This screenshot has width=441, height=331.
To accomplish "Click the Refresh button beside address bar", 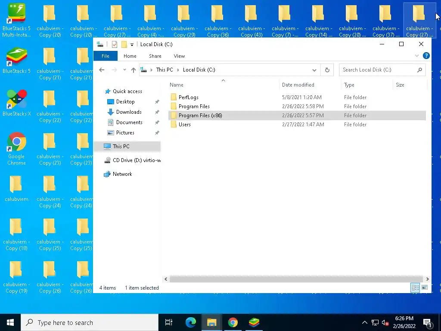I will point(327,70).
